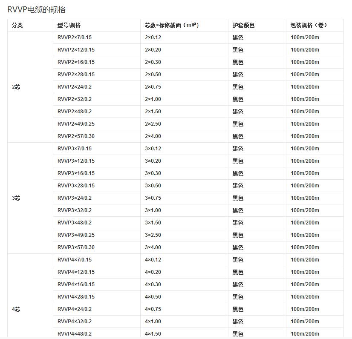This screenshot has height=339, width=352.
Task: Click 100m/200m in the RVVP4×7/0.15 row
Action: click(x=305, y=260)
